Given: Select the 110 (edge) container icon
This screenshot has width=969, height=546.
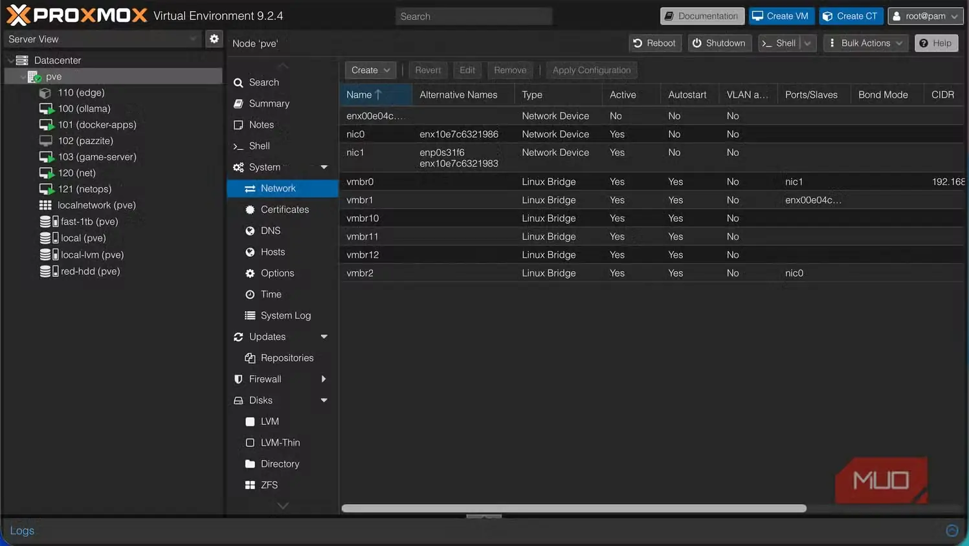Looking at the screenshot, I should [x=45, y=93].
